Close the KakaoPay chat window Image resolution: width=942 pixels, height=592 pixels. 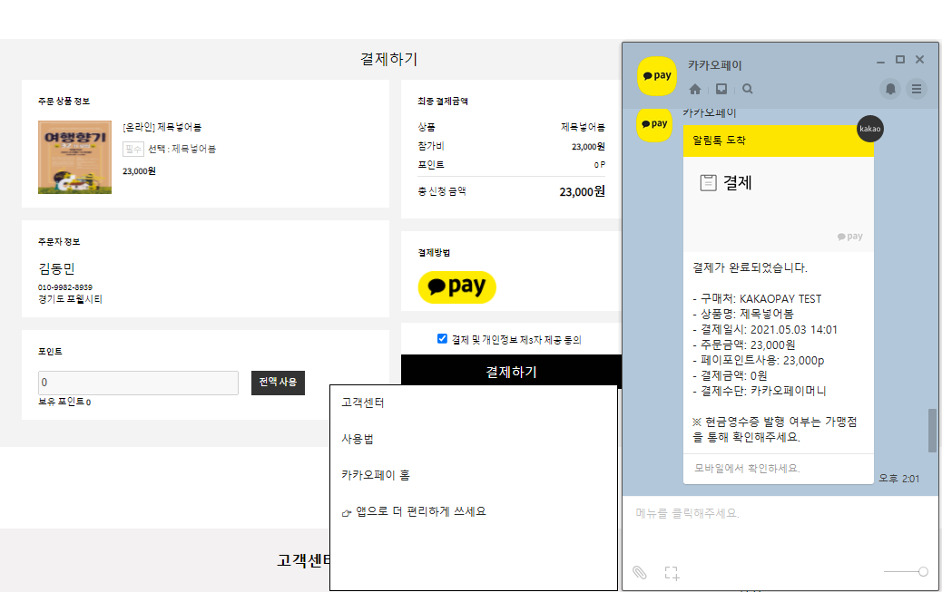click(x=920, y=60)
